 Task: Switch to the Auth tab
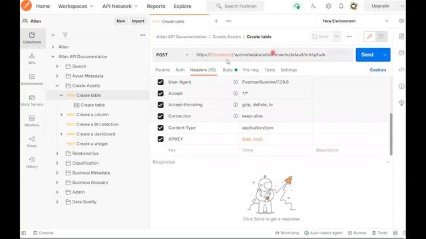point(180,70)
